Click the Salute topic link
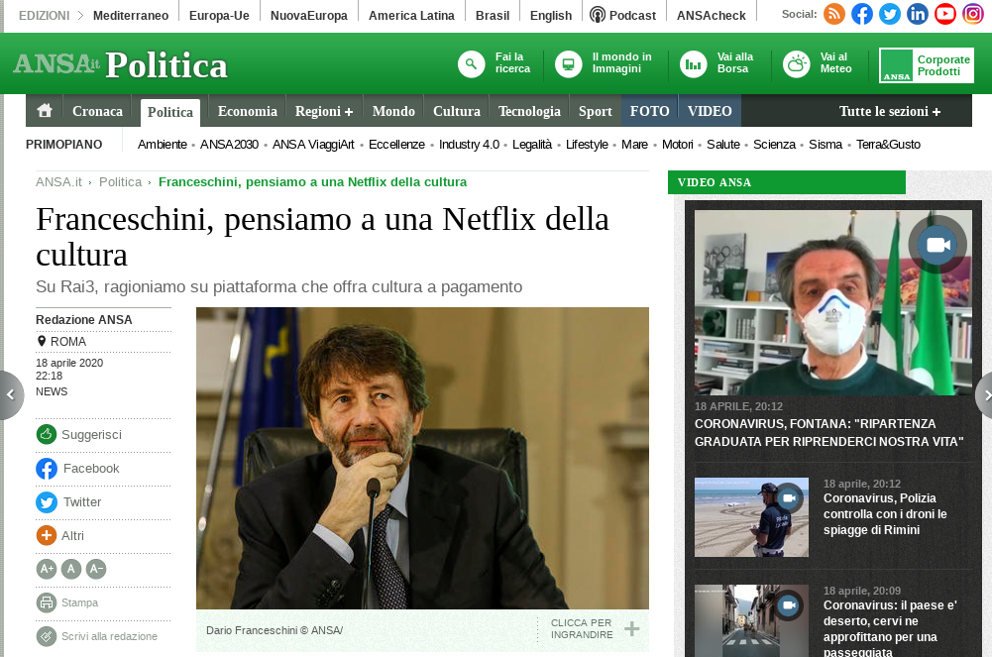 click(x=723, y=144)
